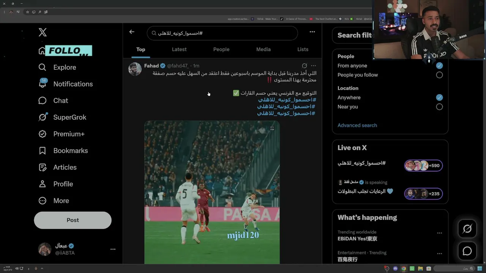Open File Explorer from the taskbar
The height and width of the screenshot is (273, 486).
(x=420, y=268)
